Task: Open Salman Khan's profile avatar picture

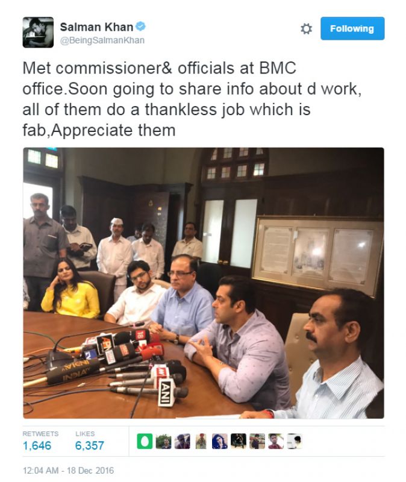Action: click(x=38, y=33)
